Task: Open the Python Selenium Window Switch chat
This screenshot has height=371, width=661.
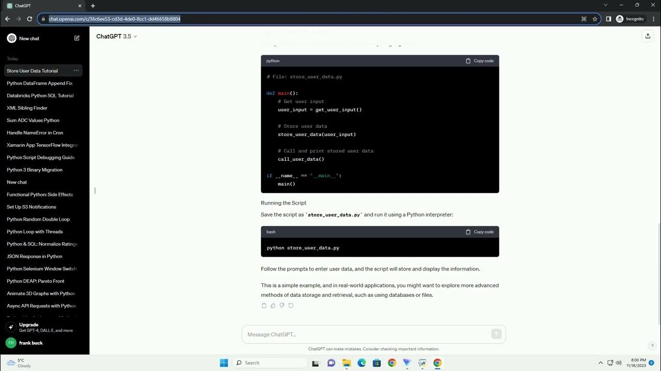Action: click(43, 268)
